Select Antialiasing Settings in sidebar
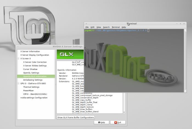Screen dimensions: 192x129 pos(33,80)
